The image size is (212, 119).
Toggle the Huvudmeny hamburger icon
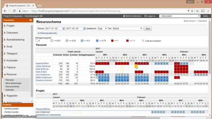(31, 20)
